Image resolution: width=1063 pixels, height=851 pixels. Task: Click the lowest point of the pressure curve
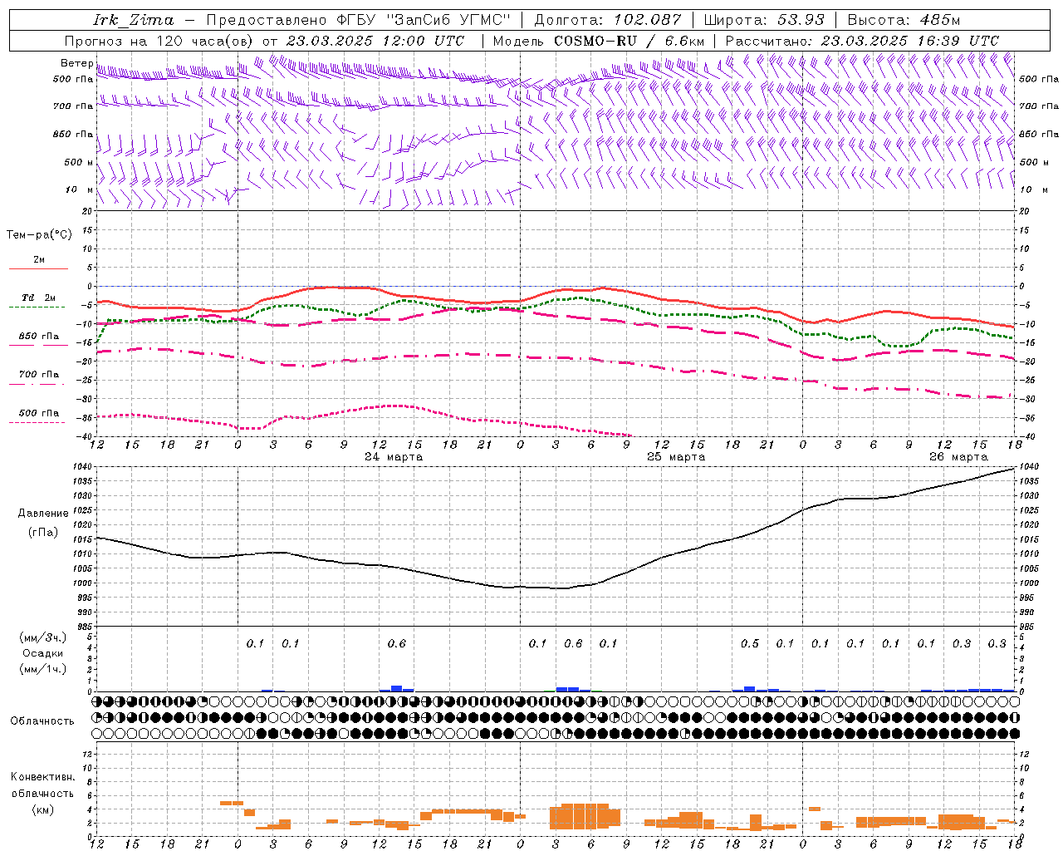coord(563,588)
